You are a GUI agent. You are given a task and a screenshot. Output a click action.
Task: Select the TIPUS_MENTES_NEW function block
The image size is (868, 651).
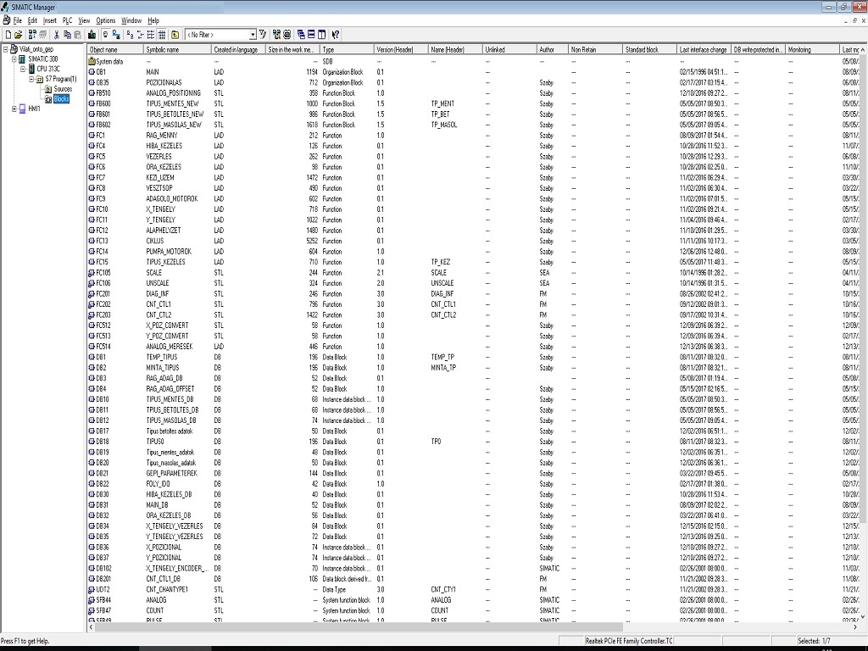pyautogui.click(x=473, y=103)
